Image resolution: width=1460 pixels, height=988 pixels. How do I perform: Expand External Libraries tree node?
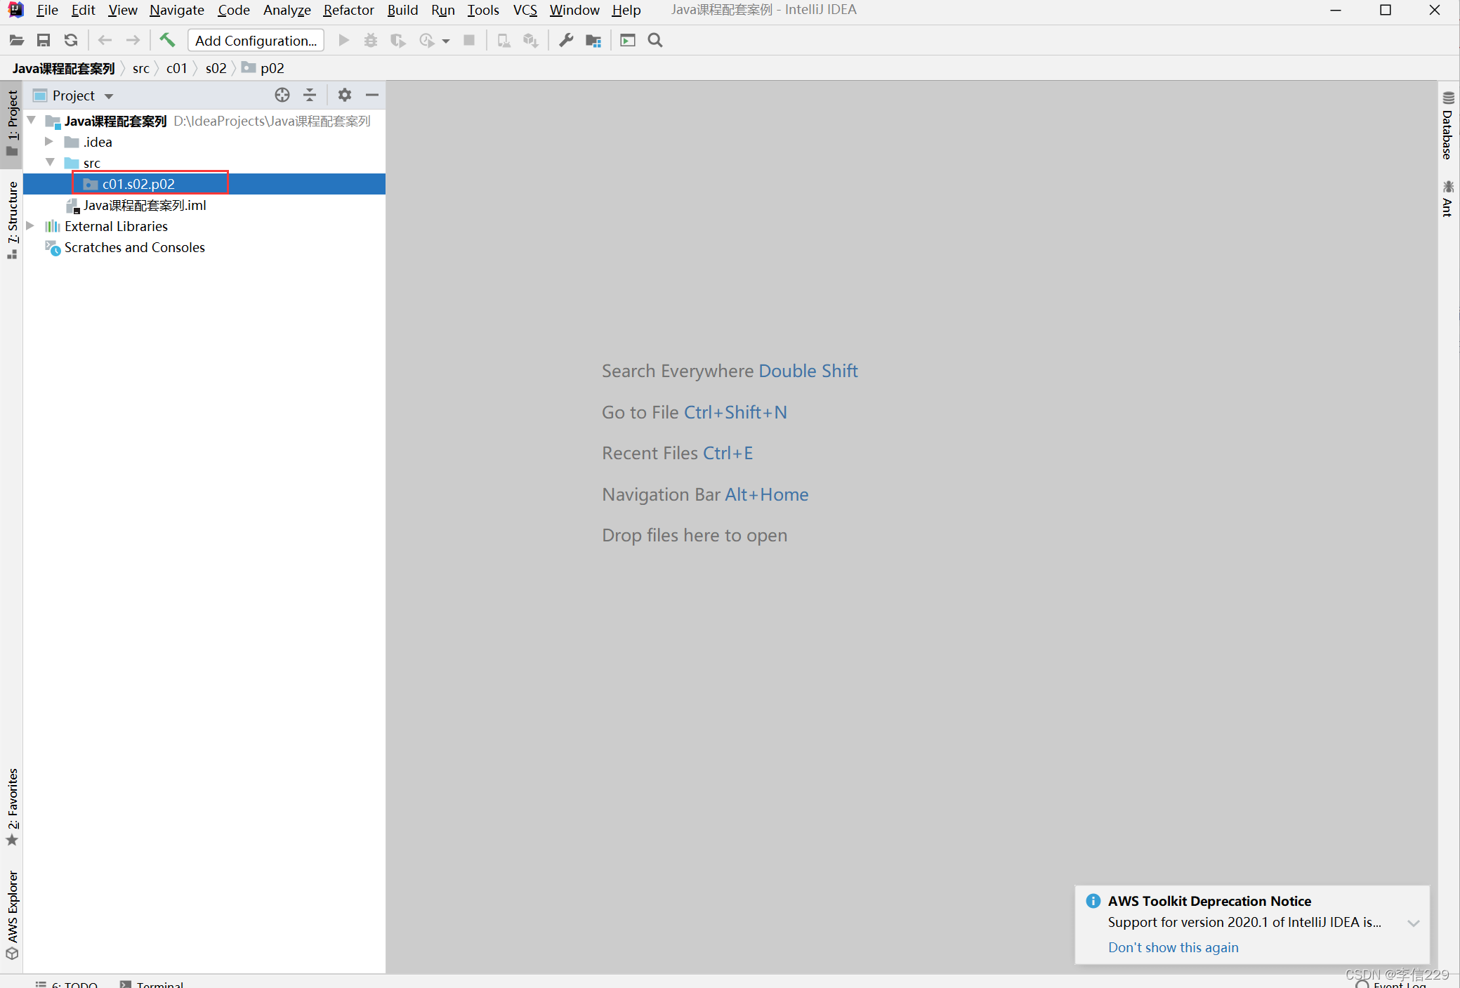(x=30, y=226)
